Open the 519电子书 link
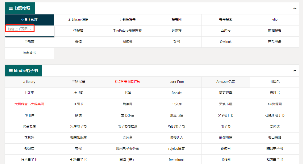This screenshot has width=303, height=164. coord(226,115)
